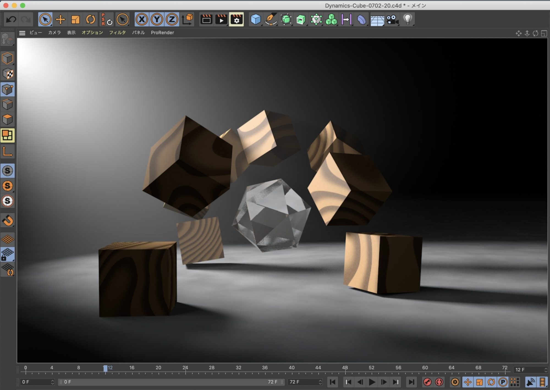Add a Camera object
This screenshot has height=390, width=550.
pyautogui.click(x=392, y=20)
